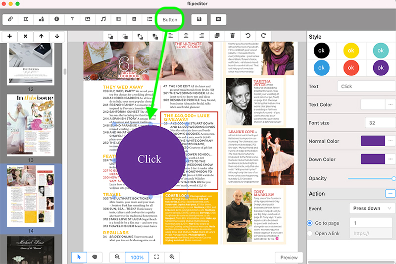Zoom in with the plus magnifier
Screen dimensions: 396x264
pyautogui.click(x=172, y=257)
